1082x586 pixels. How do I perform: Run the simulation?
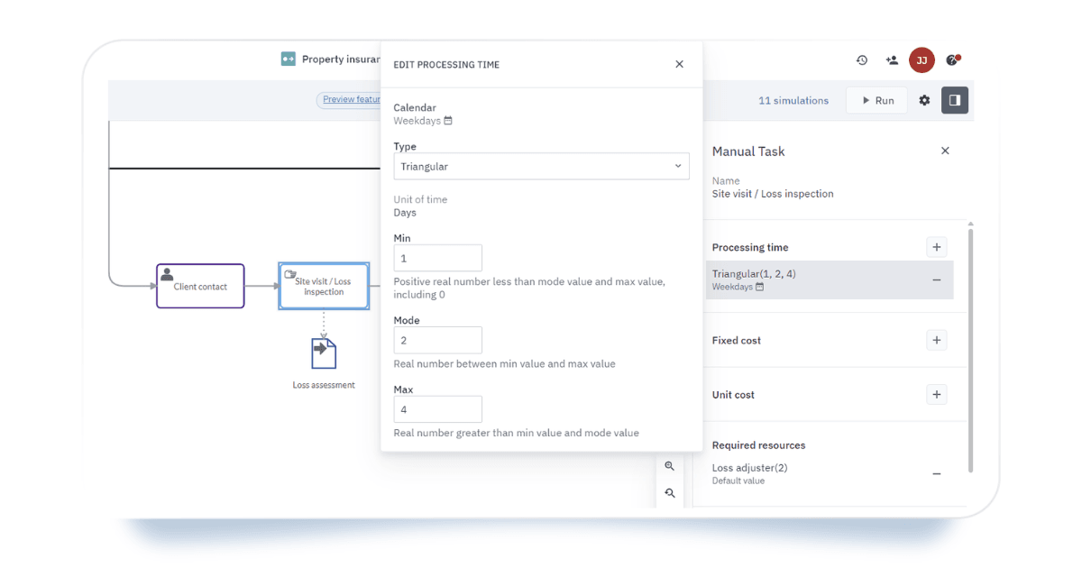coord(876,100)
